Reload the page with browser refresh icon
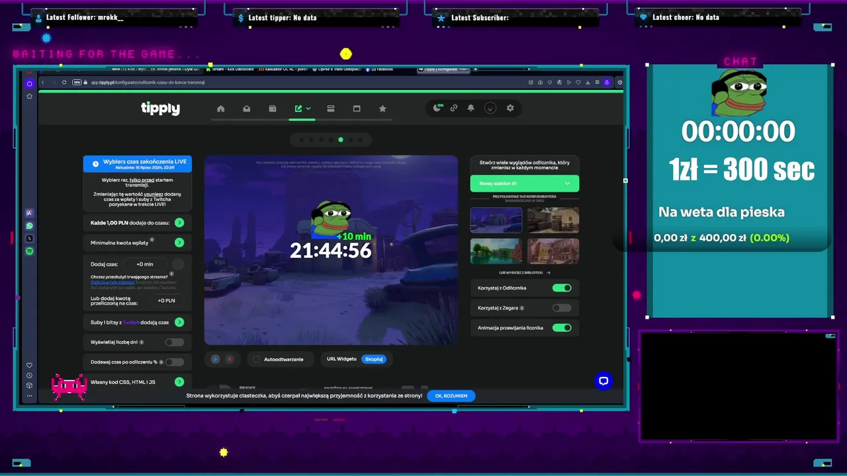 coord(64,83)
